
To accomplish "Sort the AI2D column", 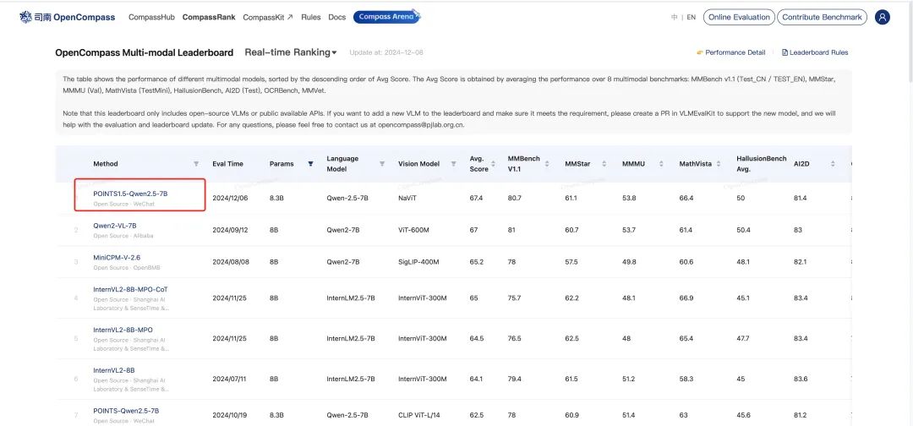I will (832, 164).
